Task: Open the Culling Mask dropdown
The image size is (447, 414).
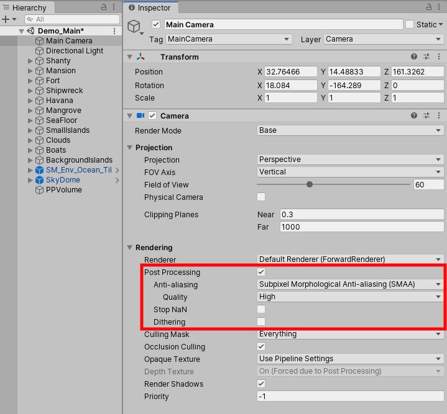Action: tap(350, 334)
